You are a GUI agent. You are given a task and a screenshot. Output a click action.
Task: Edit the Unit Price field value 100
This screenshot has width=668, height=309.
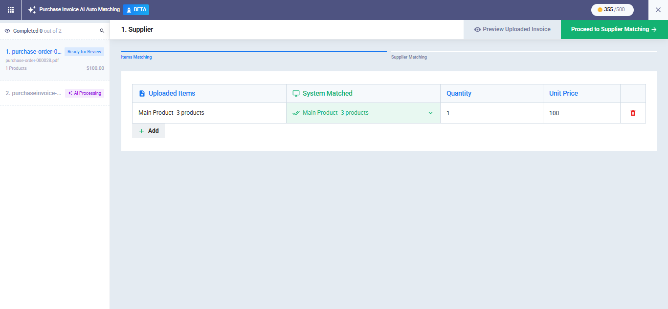[581, 113]
